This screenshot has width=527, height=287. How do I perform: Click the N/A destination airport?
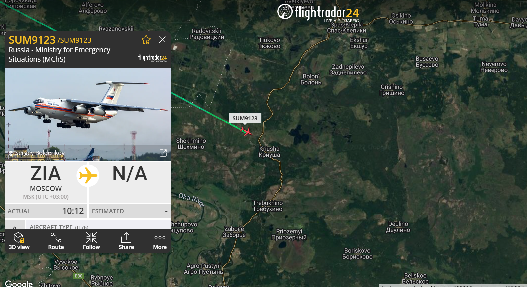pos(130,174)
